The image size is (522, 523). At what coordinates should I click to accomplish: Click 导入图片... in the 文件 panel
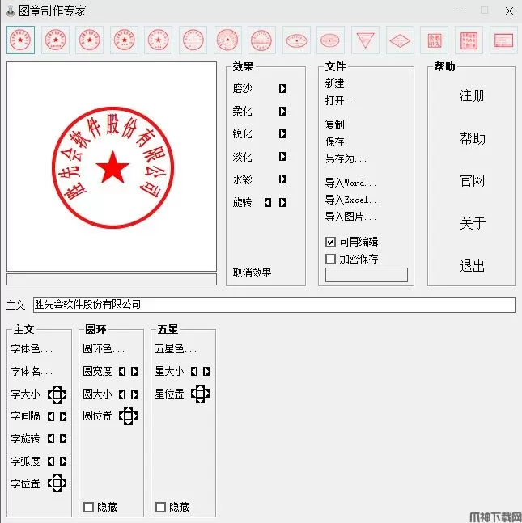pos(350,217)
